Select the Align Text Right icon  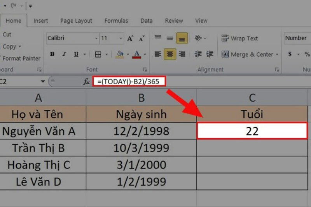(x=182, y=54)
